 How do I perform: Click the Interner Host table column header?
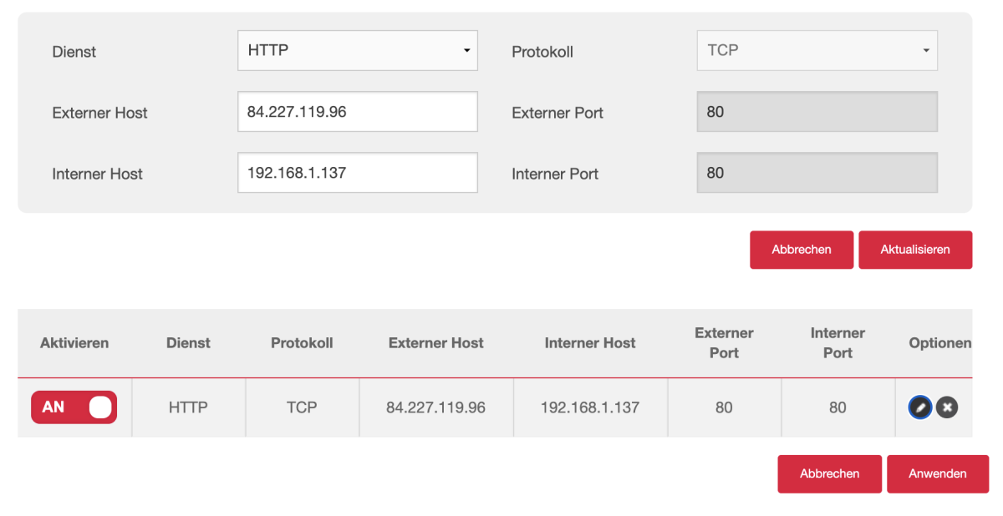point(590,343)
